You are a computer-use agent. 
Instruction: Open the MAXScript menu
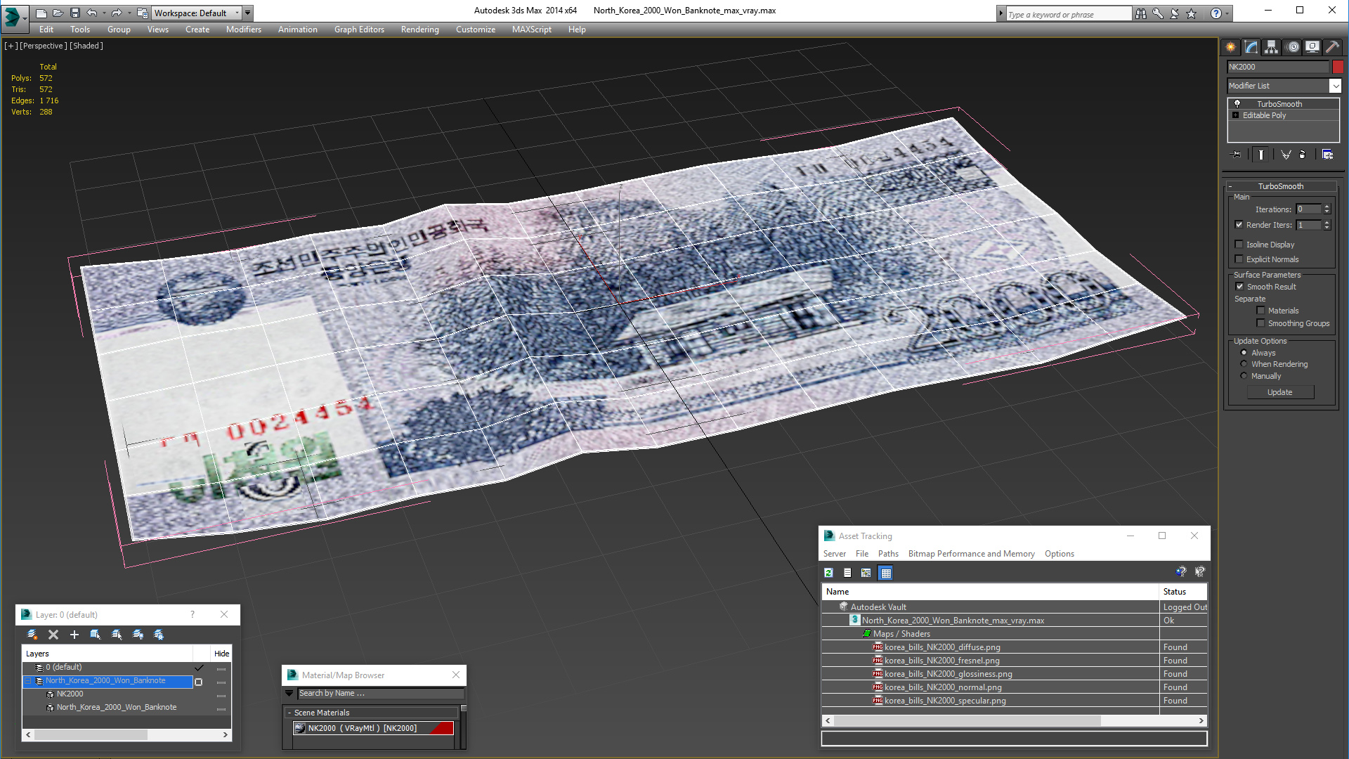pos(532,30)
